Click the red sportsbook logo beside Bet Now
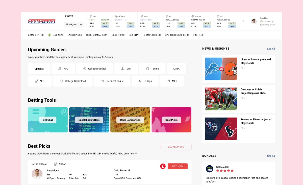 point(163,166)
